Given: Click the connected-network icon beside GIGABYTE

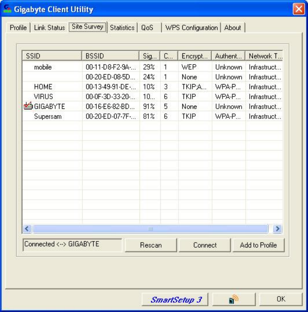Looking at the screenshot, I should 28,106.
